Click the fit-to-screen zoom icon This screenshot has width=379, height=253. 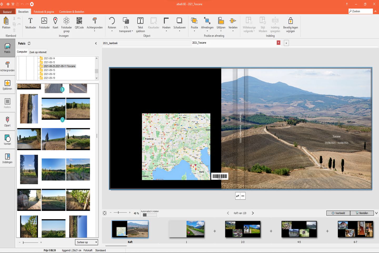pyautogui.click(x=104, y=213)
